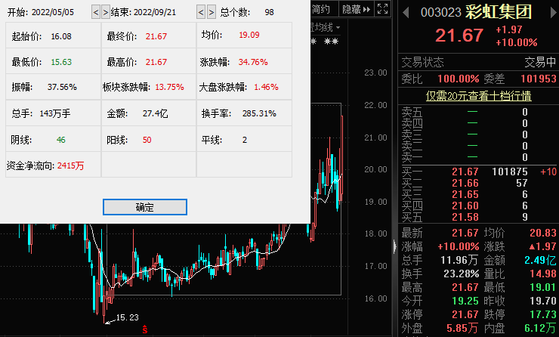
Task: Click the 确定 confirm button
Action: tap(145, 207)
